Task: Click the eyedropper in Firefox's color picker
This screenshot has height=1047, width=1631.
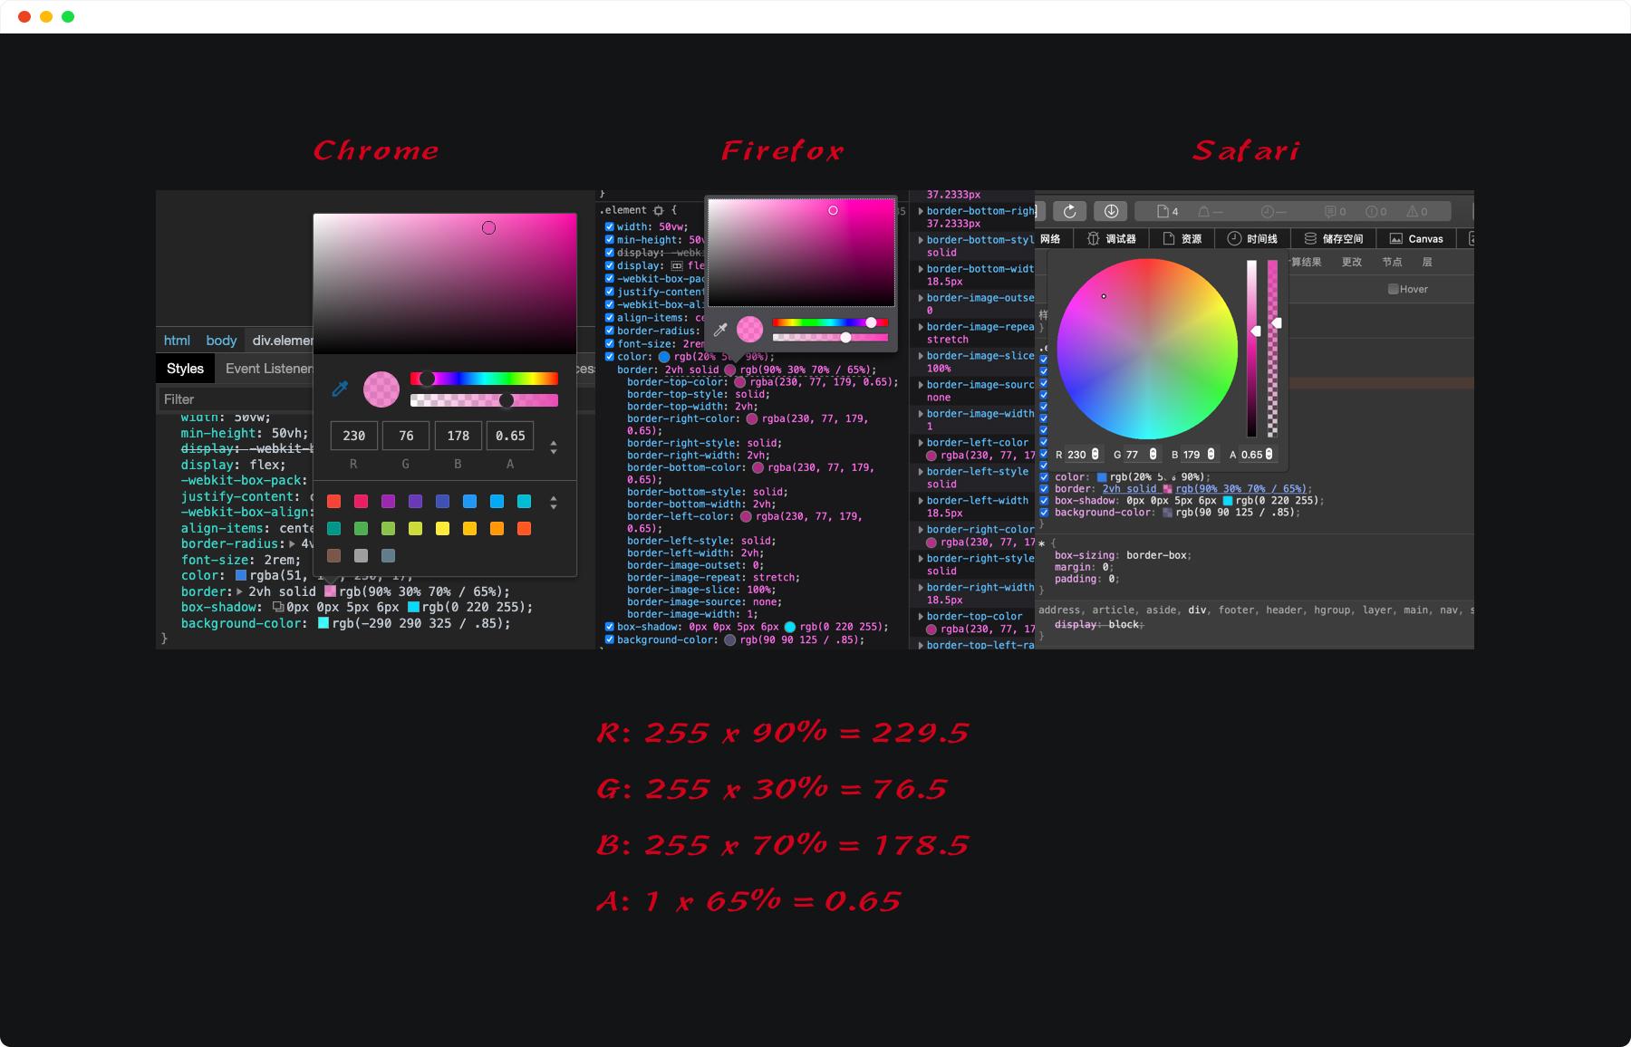Action: point(720,330)
